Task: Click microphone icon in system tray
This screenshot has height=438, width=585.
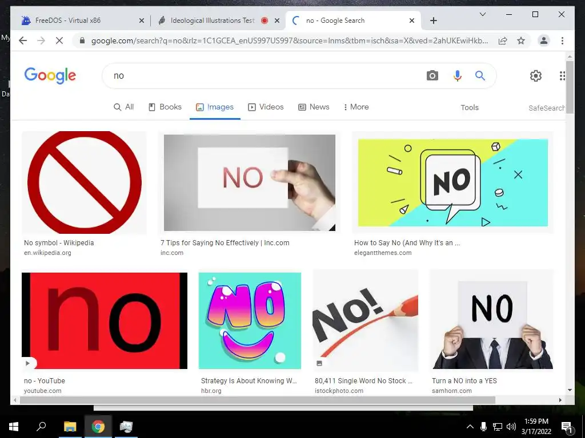Action: 483,427
